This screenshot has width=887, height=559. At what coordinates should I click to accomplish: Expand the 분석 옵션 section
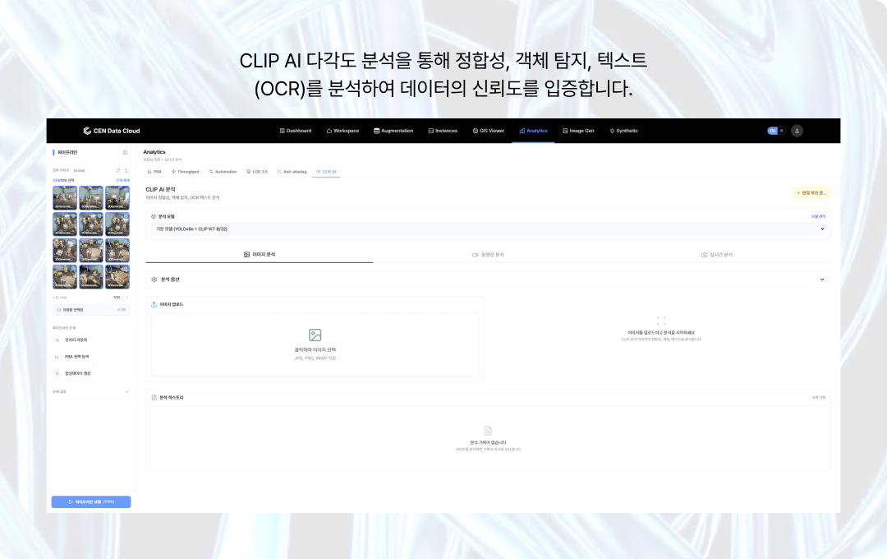[x=488, y=279]
